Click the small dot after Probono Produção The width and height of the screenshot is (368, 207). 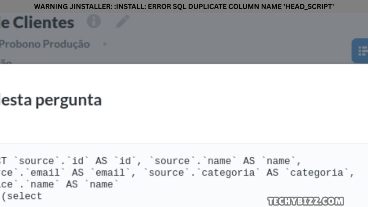(105, 44)
